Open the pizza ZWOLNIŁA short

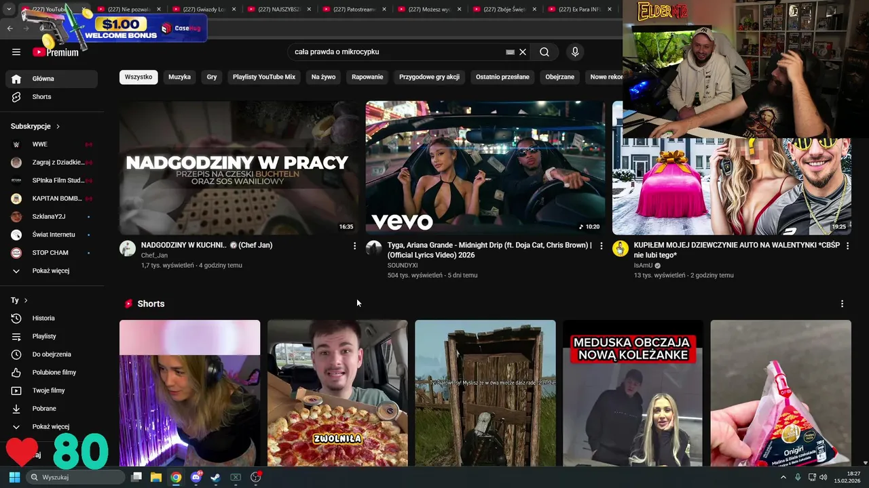[337, 393]
